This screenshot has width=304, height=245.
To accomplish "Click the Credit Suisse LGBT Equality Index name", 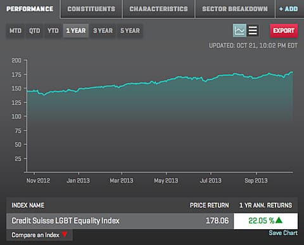I will (65, 221).
